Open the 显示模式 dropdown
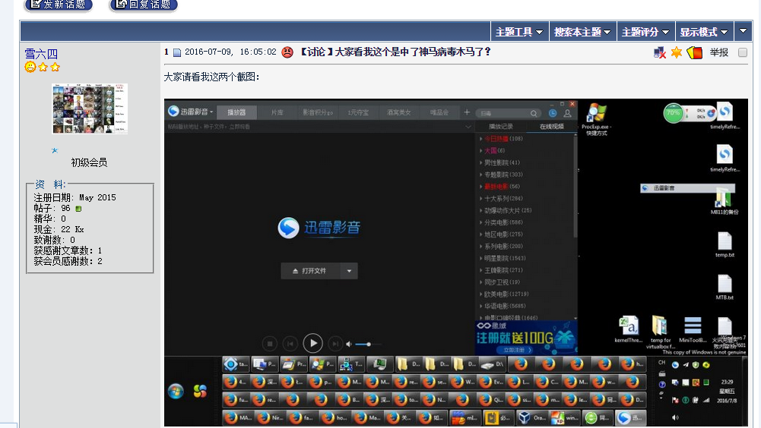The height and width of the screenshot is (428, 761). point(704,32)
